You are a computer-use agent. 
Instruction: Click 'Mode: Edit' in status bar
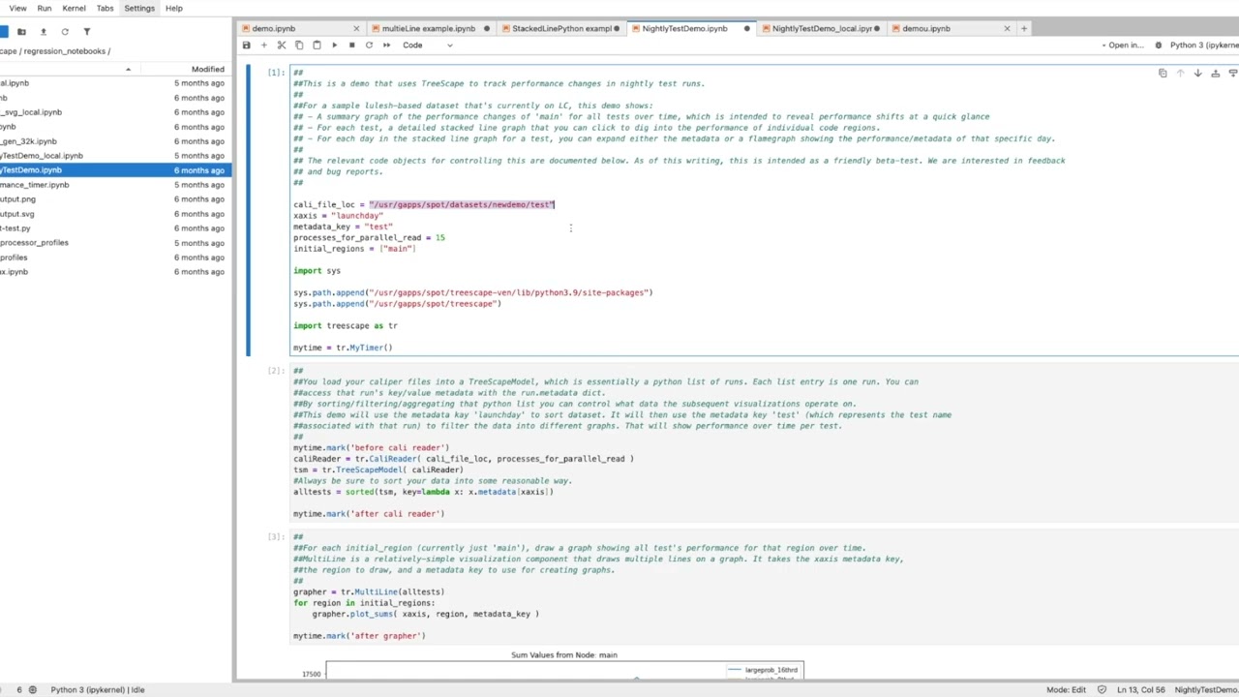pos(1066,689)
